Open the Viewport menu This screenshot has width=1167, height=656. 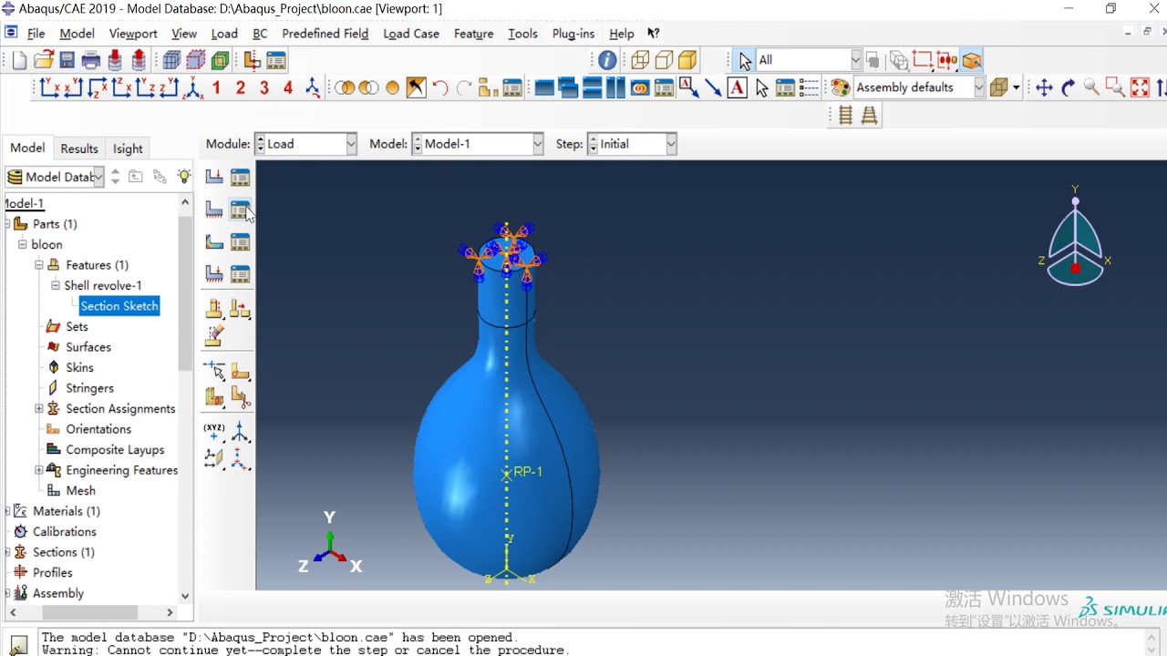coord(133,34)
